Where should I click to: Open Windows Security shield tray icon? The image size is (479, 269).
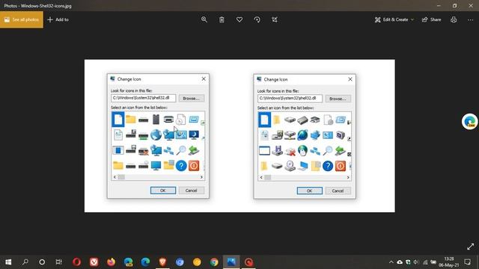(408, 262)
